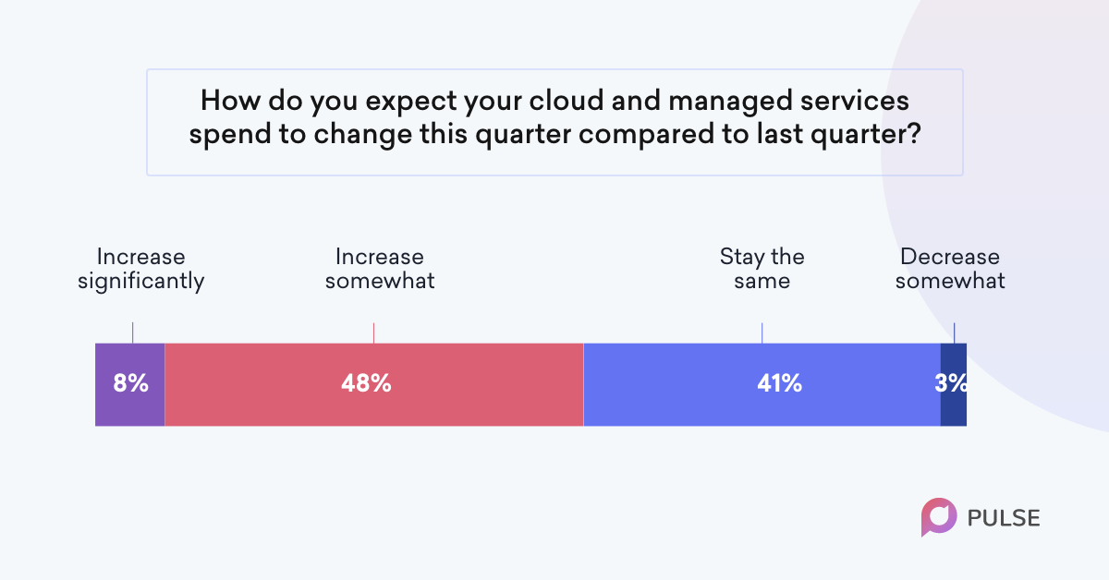Click the 41% percentage text

coord(779,383)
